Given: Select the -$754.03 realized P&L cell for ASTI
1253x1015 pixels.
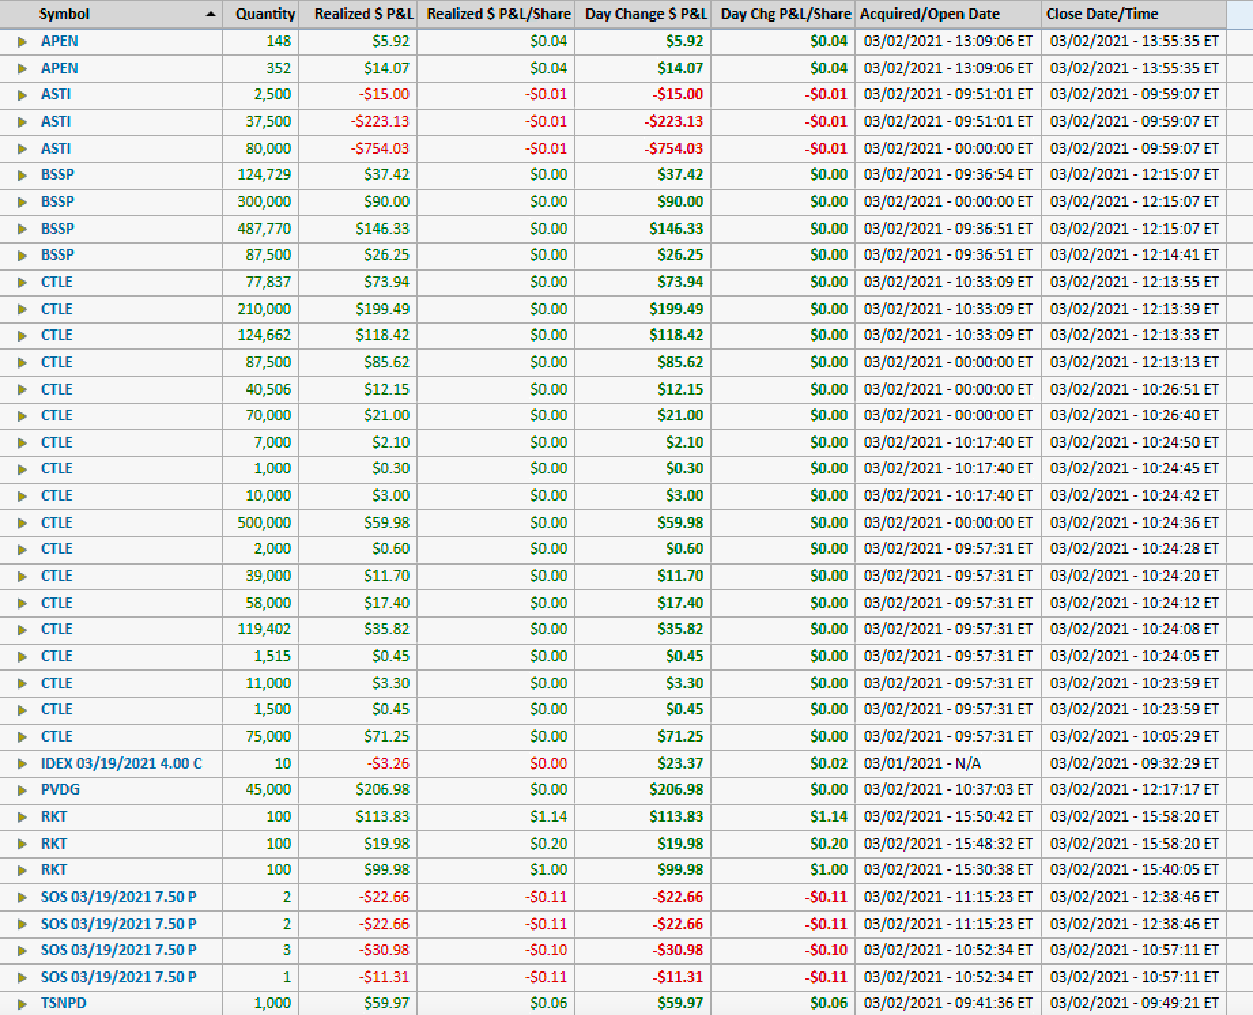Looking at the screenshot, I should click(380, 148).
